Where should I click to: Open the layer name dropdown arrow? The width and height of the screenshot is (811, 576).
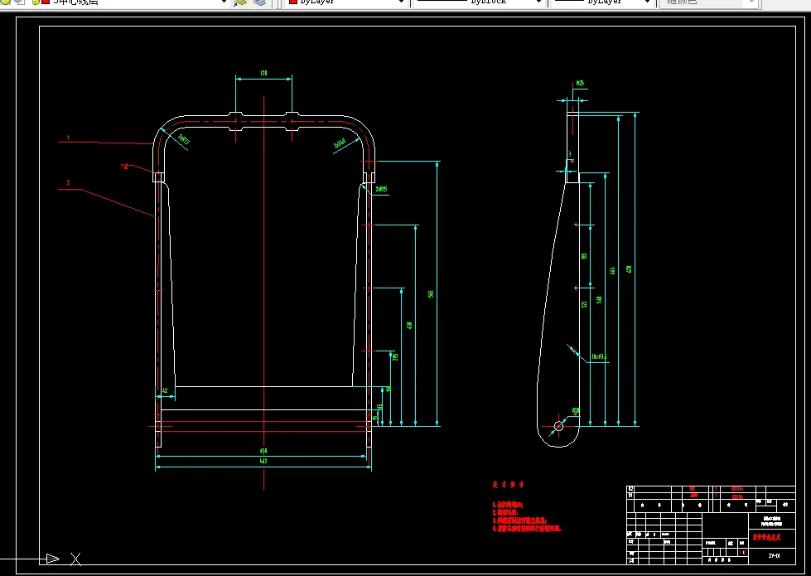pos(224,2)
